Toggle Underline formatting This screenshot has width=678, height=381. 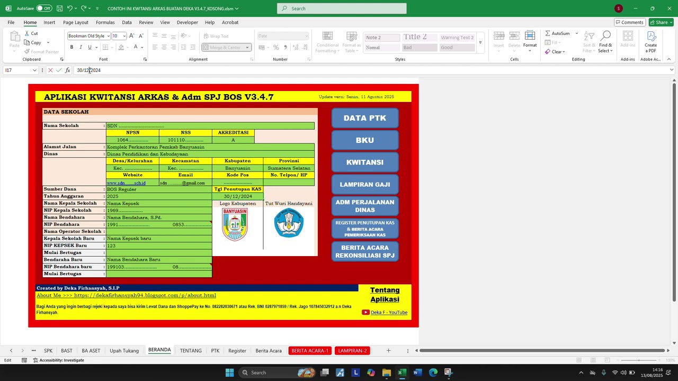pos(90,47)
